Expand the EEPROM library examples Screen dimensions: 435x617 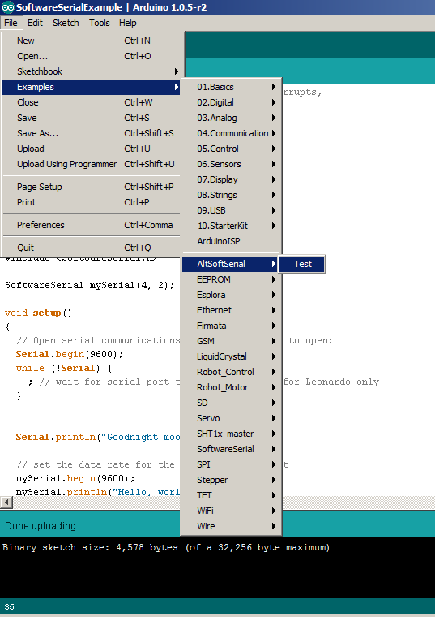232,279
